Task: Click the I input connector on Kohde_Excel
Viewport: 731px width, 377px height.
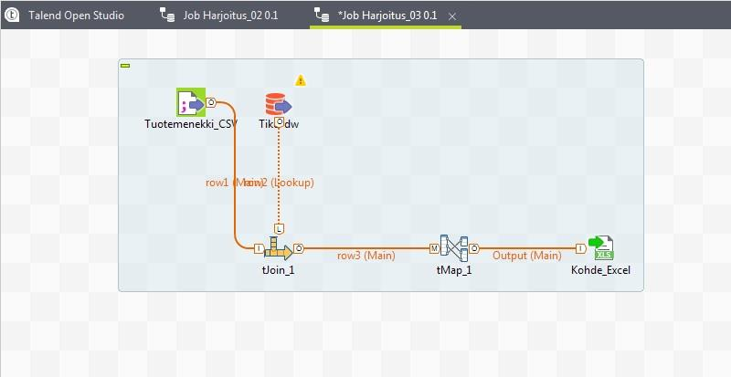Action: pos(580,249)
